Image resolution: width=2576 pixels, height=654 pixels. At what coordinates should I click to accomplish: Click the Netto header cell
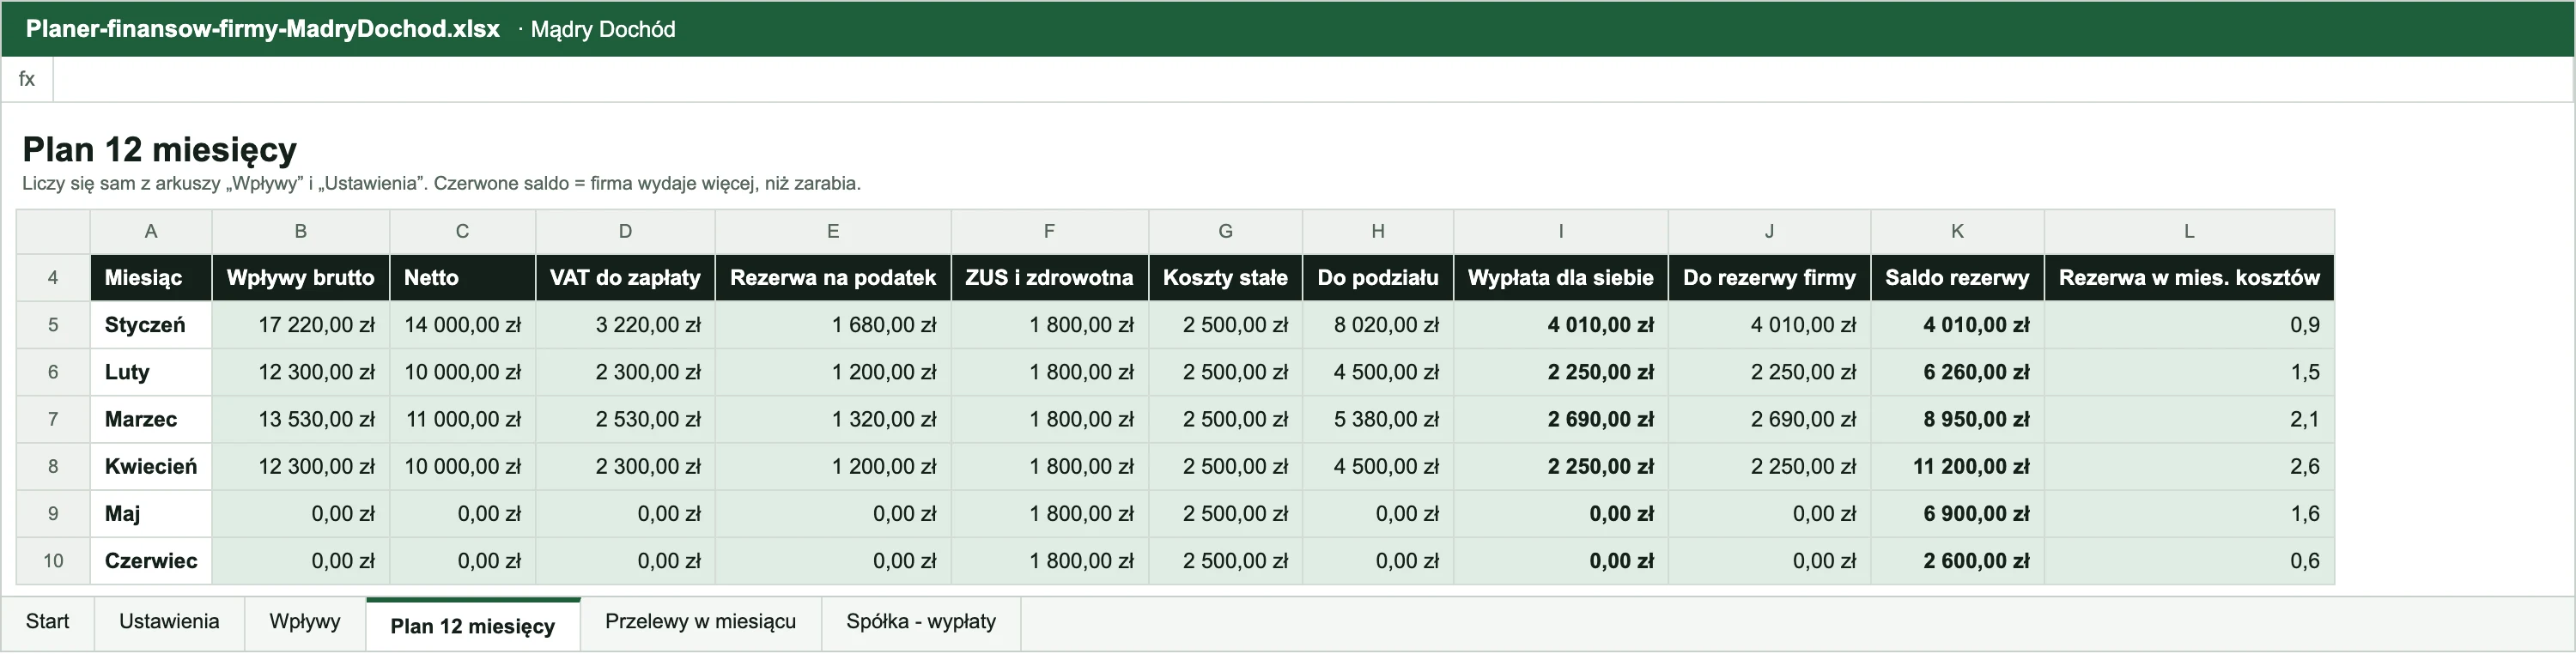click(x=463, y=278)
